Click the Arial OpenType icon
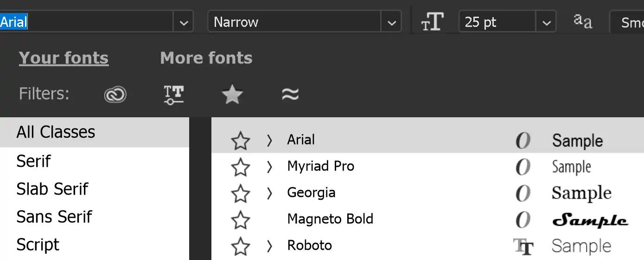Viewport: 644px width, 260px height. 523,140
